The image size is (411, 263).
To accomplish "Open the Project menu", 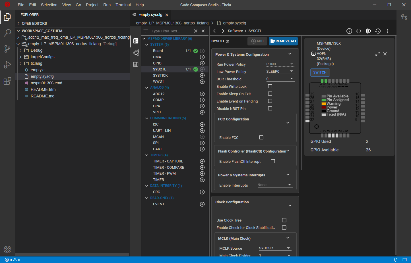I will (92, 5).
